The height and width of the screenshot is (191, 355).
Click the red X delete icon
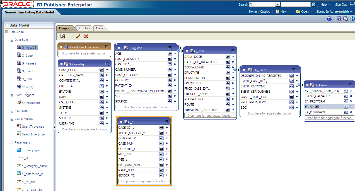click(x=86, y=36)
